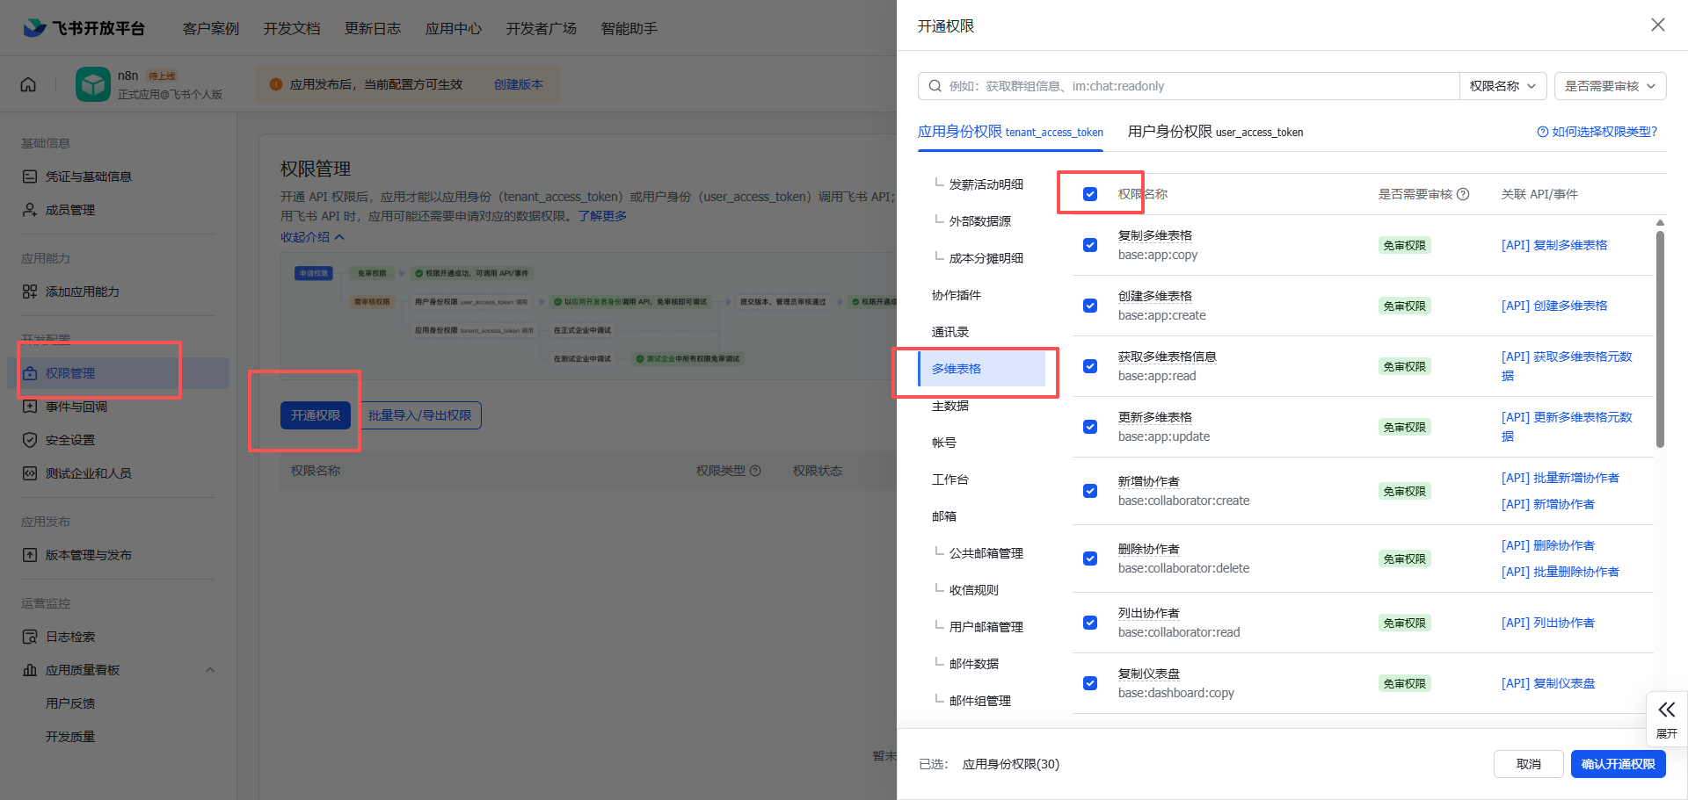Viewport: 1688px width, 800px height.
Task: Click the permission search input field
Action: pos(1143,86)
